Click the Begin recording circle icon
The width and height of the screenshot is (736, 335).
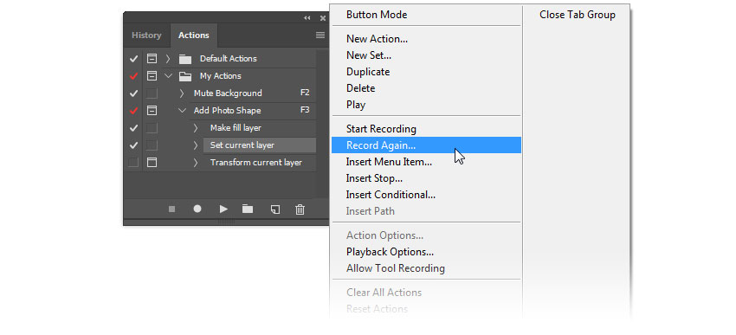pos(197,209)
